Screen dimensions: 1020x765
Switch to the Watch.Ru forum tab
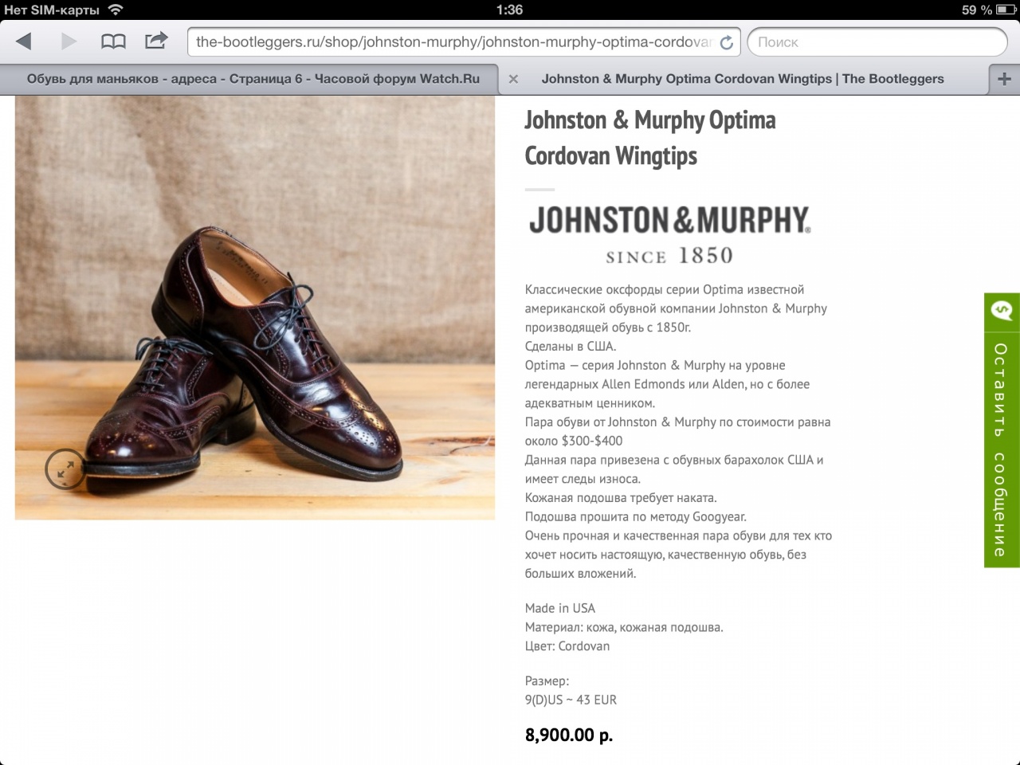click(253, 79)
